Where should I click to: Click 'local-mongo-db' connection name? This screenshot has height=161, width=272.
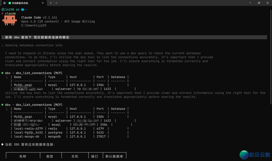[x=26, y=137]
